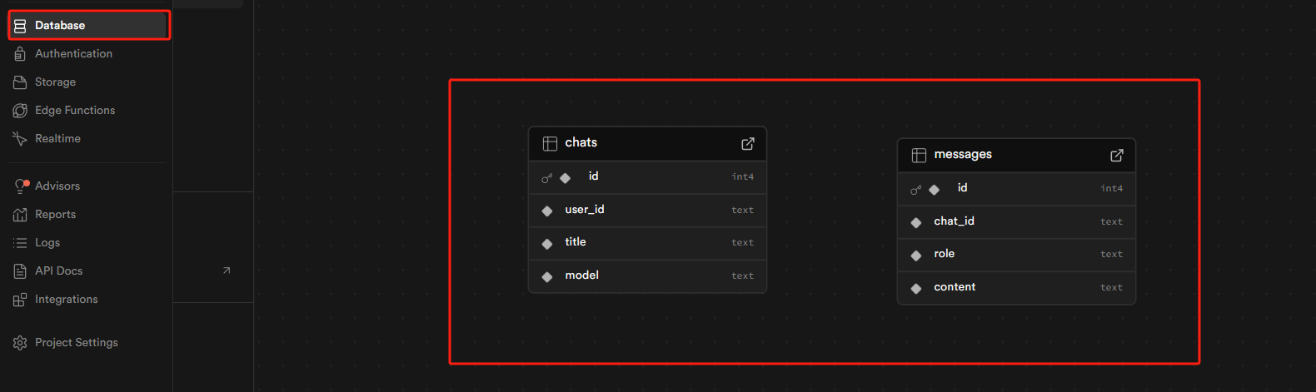This screenshot has width=1316, height=392.
Task: Click the primary key icon in chats
Action: tap(546, 178)
